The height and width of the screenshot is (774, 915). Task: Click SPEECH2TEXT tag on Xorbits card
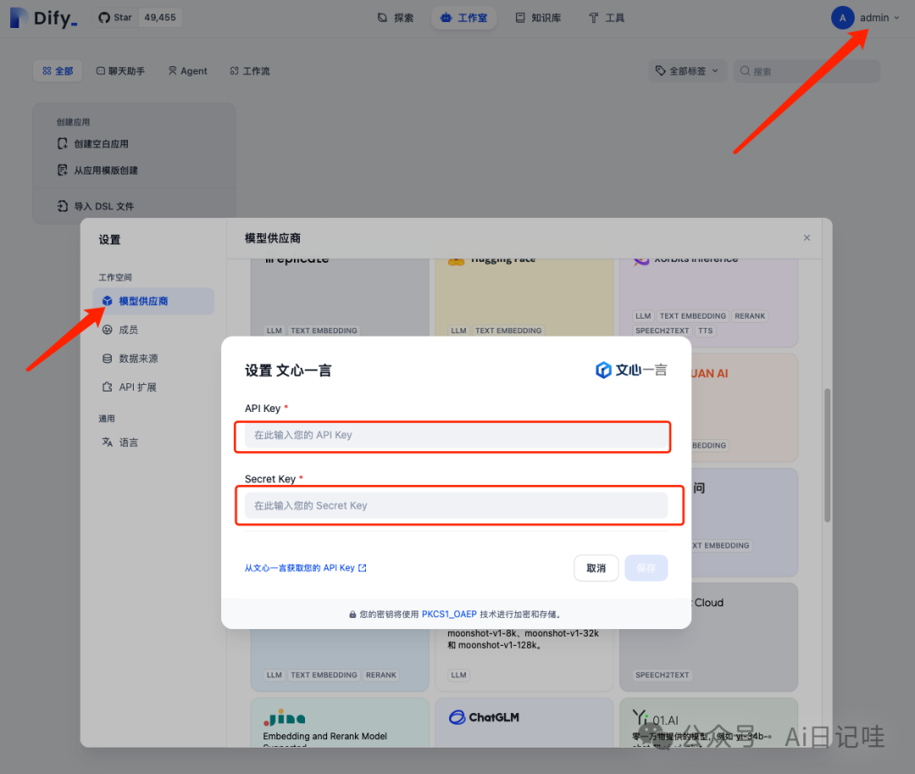662,331
